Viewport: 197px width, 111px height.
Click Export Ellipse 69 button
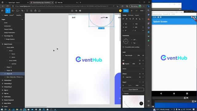[133, 89]
